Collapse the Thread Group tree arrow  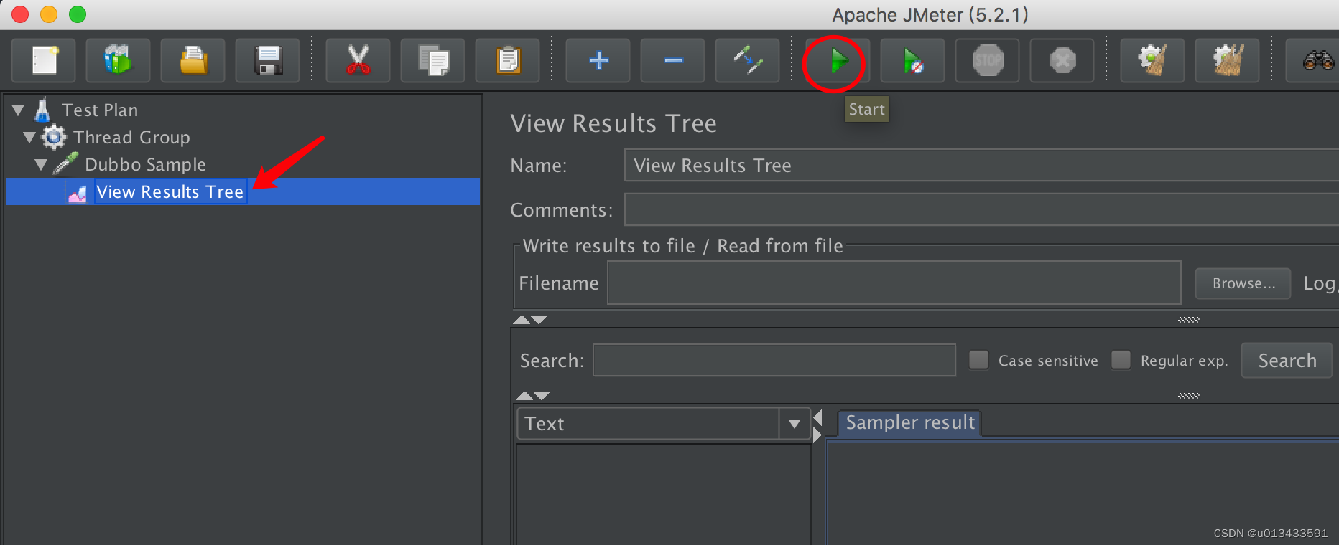[x=29, y=138]
